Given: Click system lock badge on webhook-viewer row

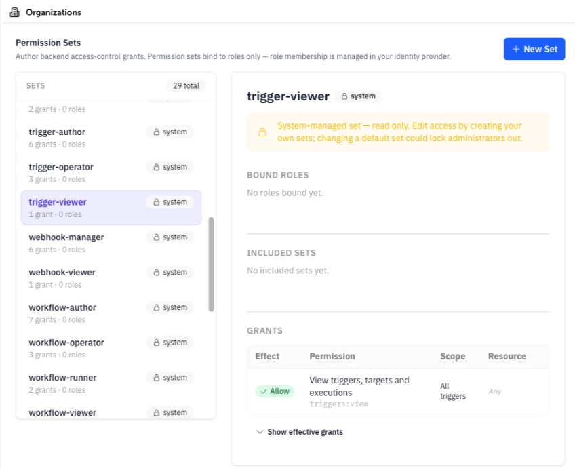Looking at the screenshot, I should click(x=170, y=272).
